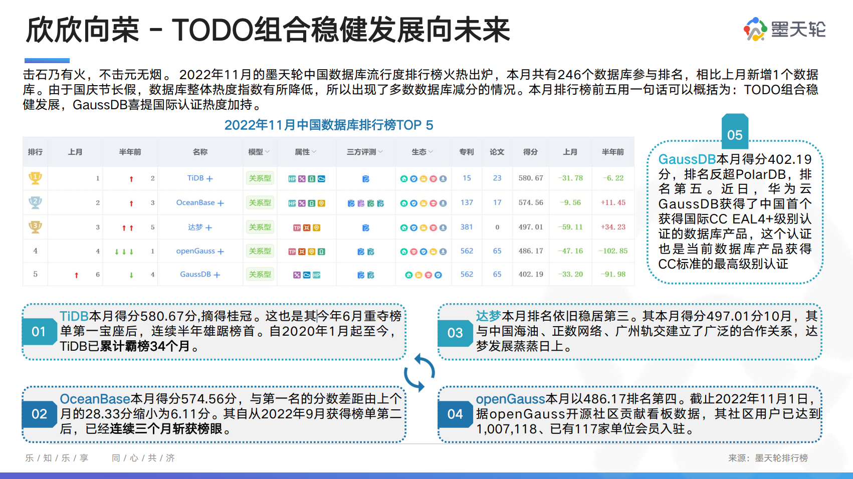Click the 三方评测 badge icon in TiDB row
This screenshot has height=479, width=853.
[x=366, y=179]
